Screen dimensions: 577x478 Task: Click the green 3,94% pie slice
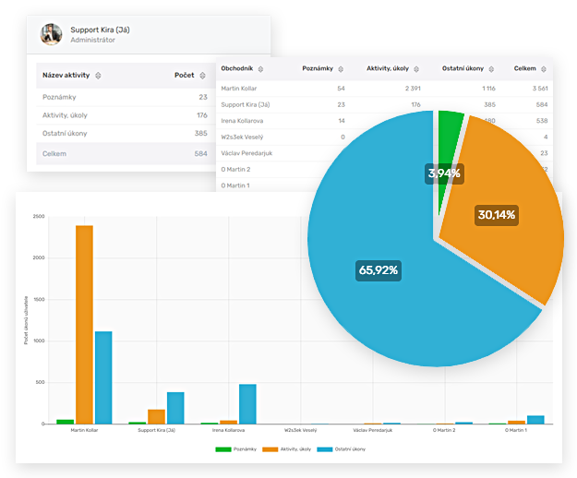[x=451, y=129]
